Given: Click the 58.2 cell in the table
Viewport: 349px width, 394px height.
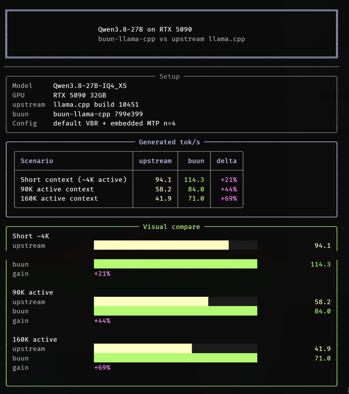Looking at the screenshot, I should tap(163, 189).
